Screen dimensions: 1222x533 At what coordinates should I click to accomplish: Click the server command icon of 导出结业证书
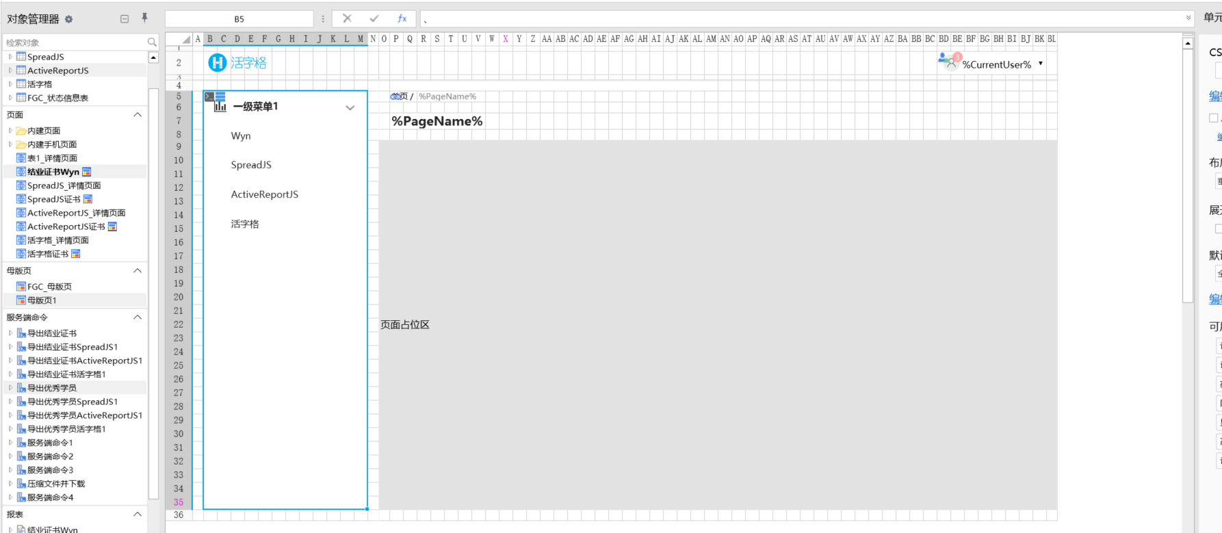coord(21,333)
